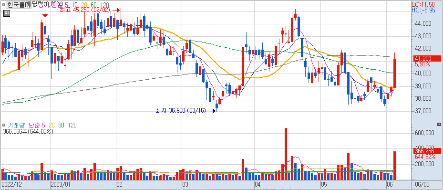Click the 06/05 current date label
Viewport: 443px width, 190px height.
pos(422,184)
